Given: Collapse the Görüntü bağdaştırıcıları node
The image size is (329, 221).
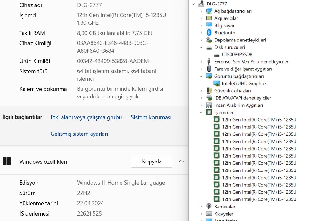Looking at the screenshot, I should tap(201, 76).
